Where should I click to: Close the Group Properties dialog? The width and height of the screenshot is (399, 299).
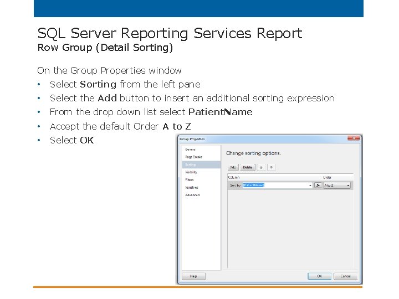[354, 138]
